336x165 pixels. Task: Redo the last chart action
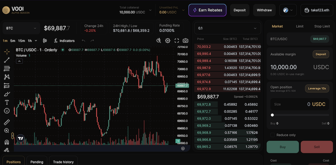(x=92, y=41)
